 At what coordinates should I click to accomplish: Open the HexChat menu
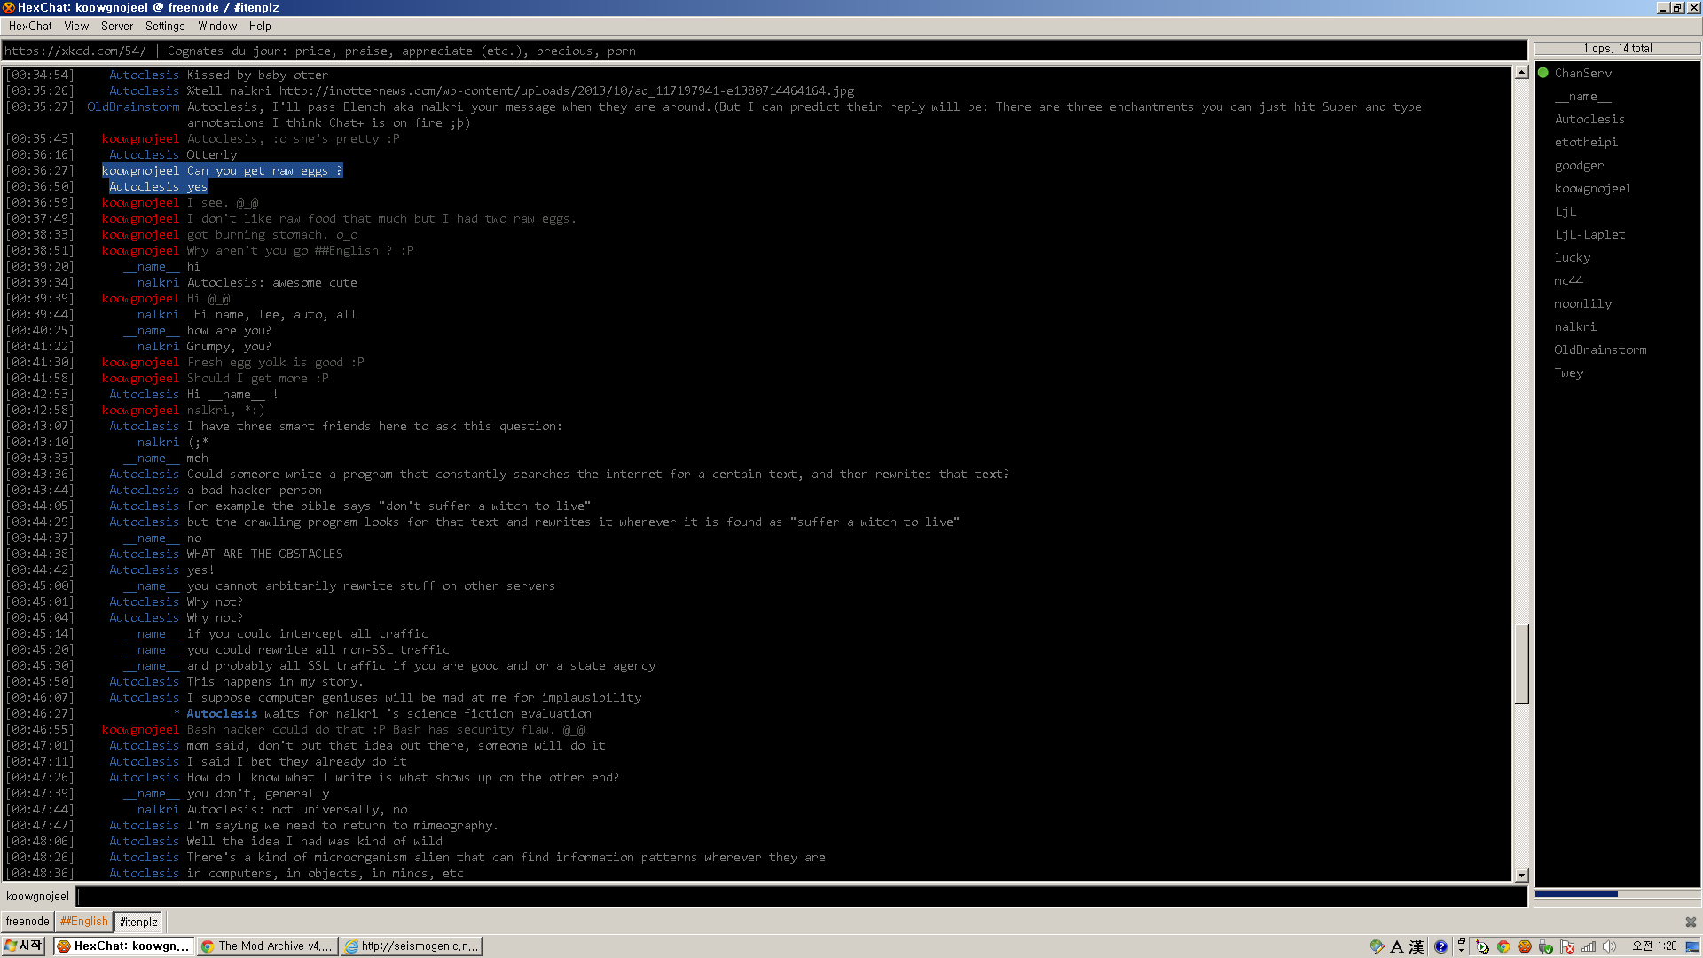30,26
